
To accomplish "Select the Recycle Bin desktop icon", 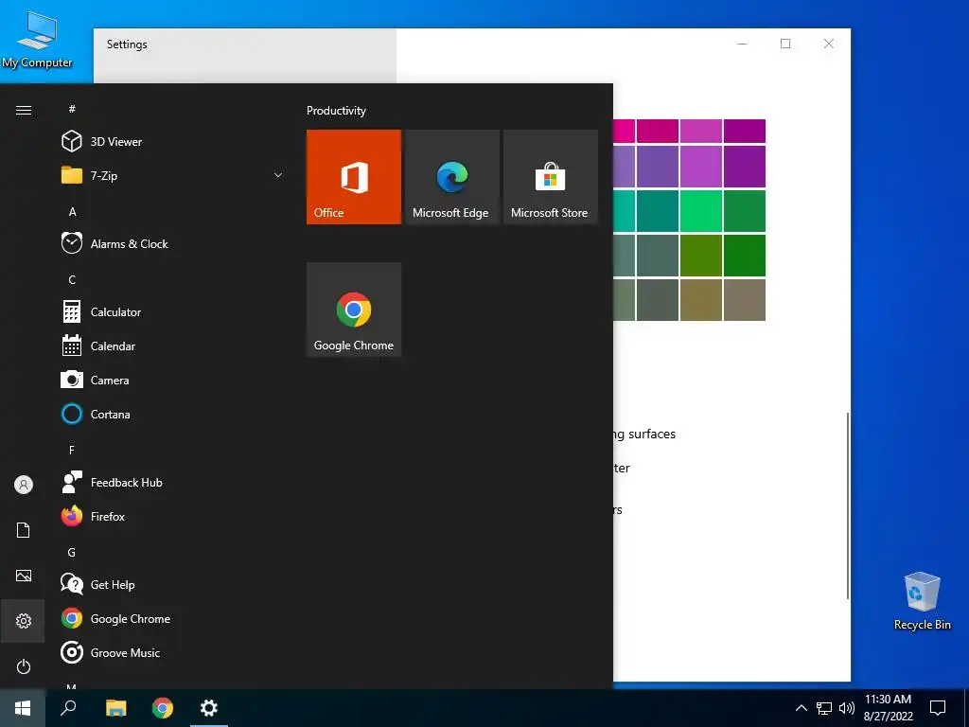I will (x=922, y=601).
